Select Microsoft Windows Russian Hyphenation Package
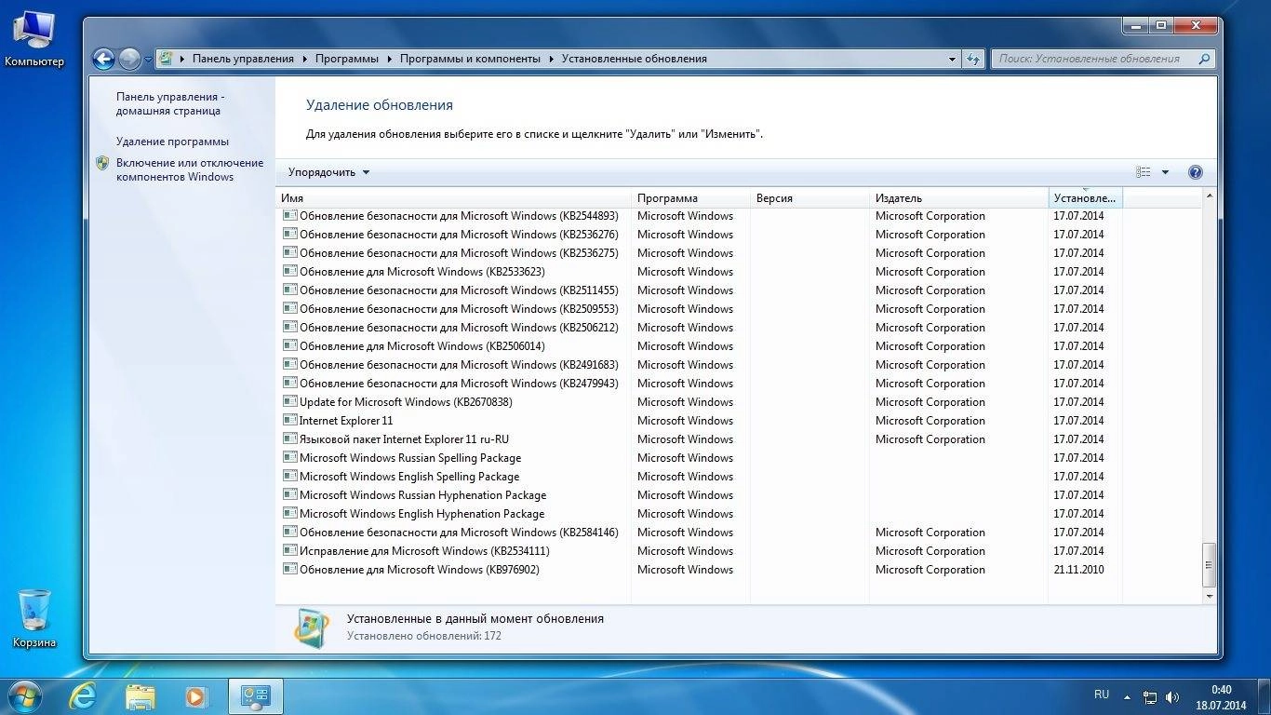Viewport: 1271px width, 715px height. pos(700,495)
